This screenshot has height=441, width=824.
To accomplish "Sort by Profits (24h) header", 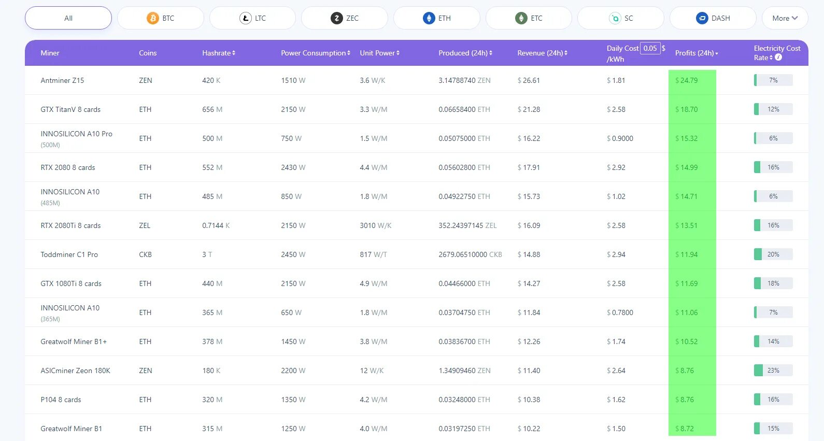I will click(697, 53).
